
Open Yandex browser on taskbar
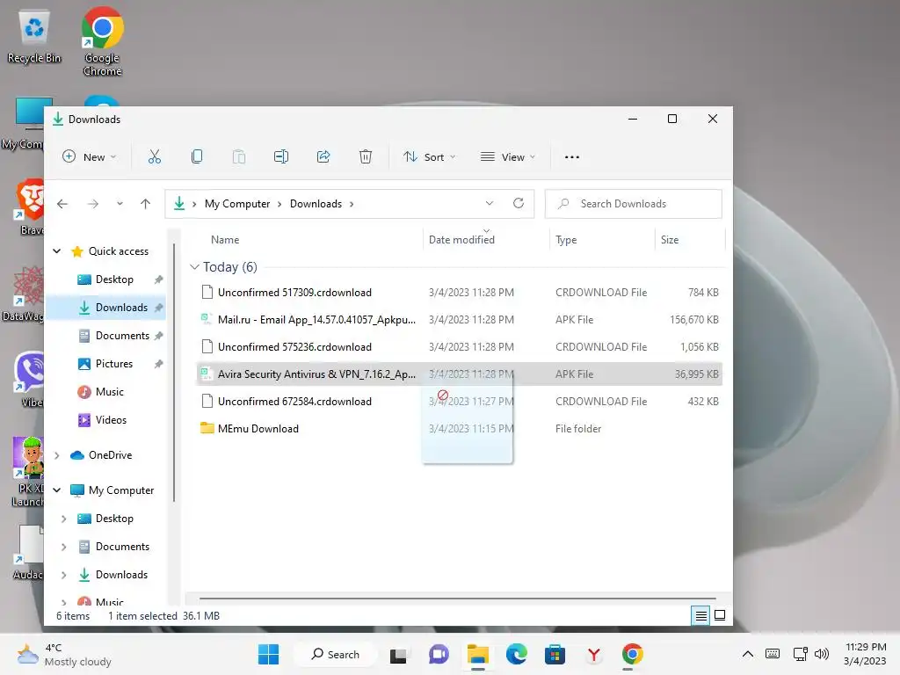tap(593, 654)
